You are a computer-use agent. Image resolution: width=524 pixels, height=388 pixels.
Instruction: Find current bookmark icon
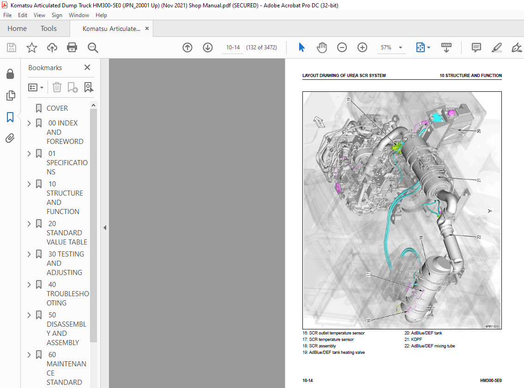point(89,88)
